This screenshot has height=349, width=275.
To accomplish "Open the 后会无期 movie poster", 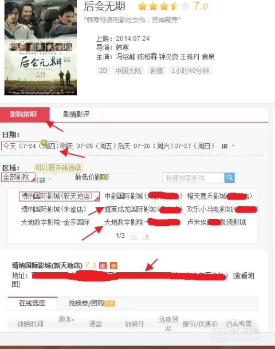I will coord(41,48).
